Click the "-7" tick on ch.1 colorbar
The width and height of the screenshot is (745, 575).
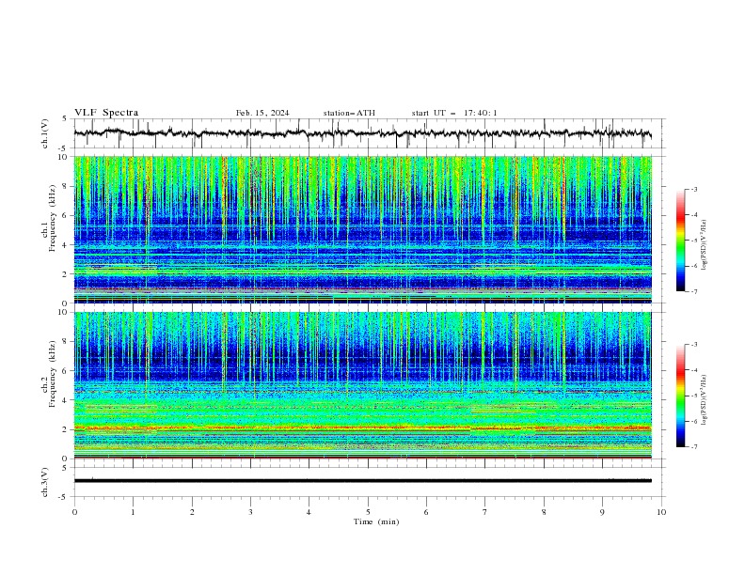[693, 291]
